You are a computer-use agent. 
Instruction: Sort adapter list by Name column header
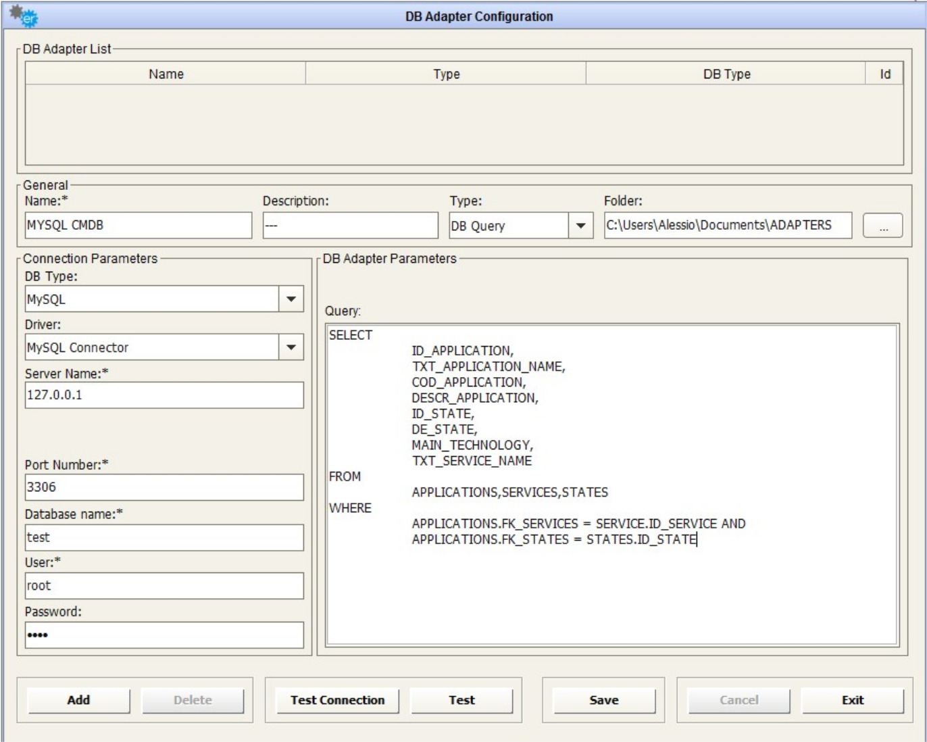(x=166, y=74)
